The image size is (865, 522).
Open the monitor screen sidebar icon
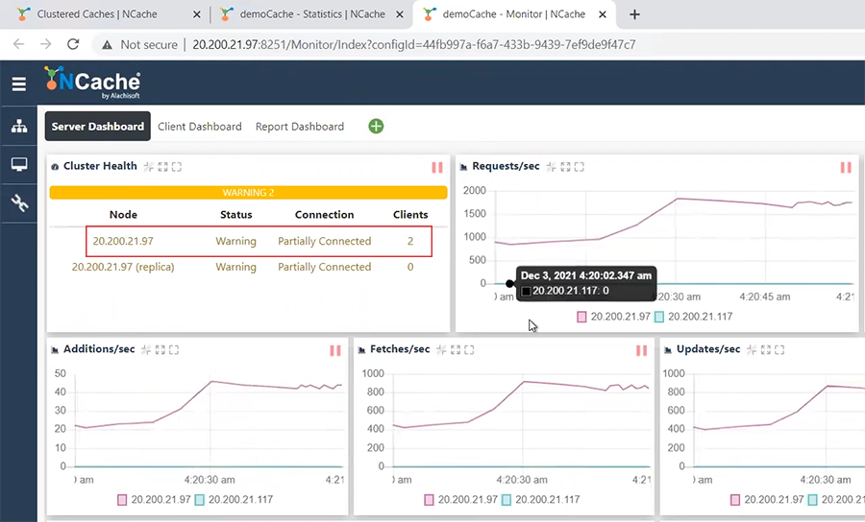point(19,164)
